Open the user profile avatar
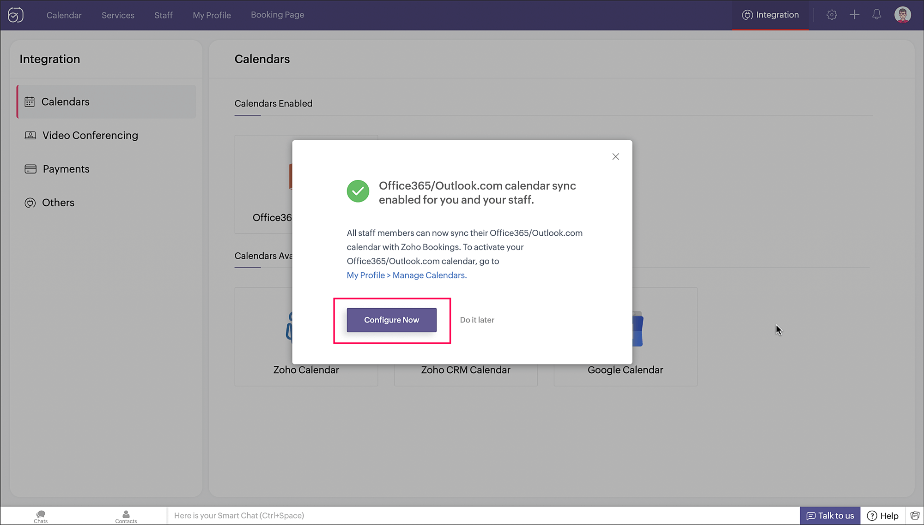The height and width of the screenshot is (525, 924). 902,15
